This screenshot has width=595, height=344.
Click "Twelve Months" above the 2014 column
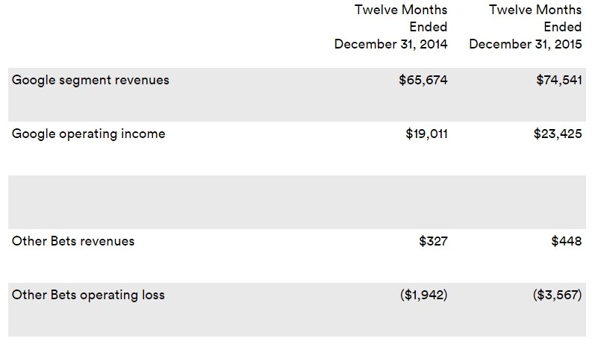tap(401, 10)
